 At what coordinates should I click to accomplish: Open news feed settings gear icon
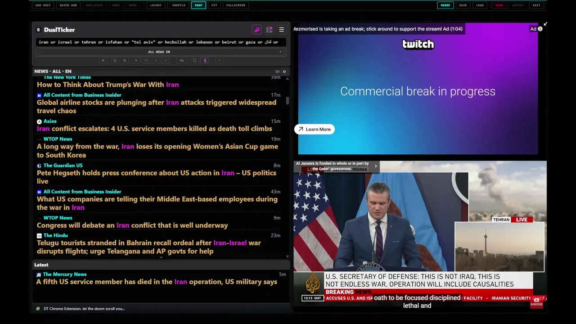tap(284, 72)
